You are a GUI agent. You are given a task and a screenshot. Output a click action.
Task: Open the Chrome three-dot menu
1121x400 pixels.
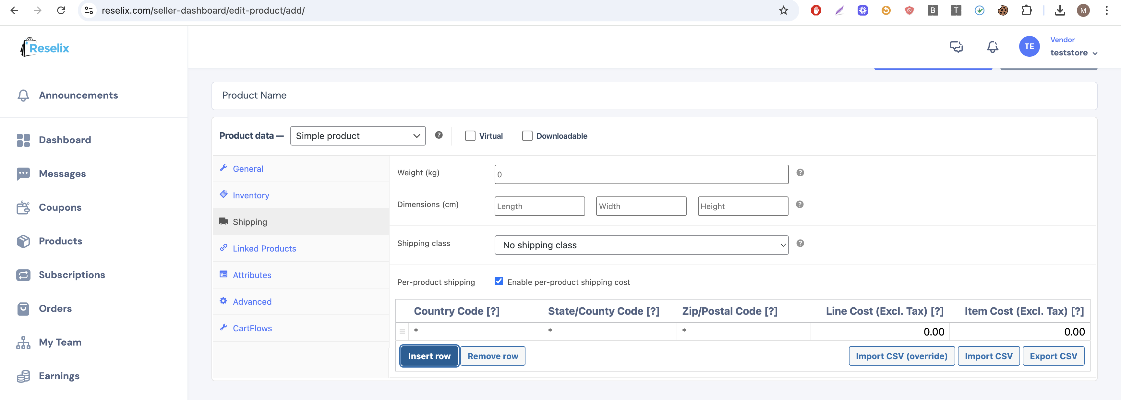(1107, 10)
